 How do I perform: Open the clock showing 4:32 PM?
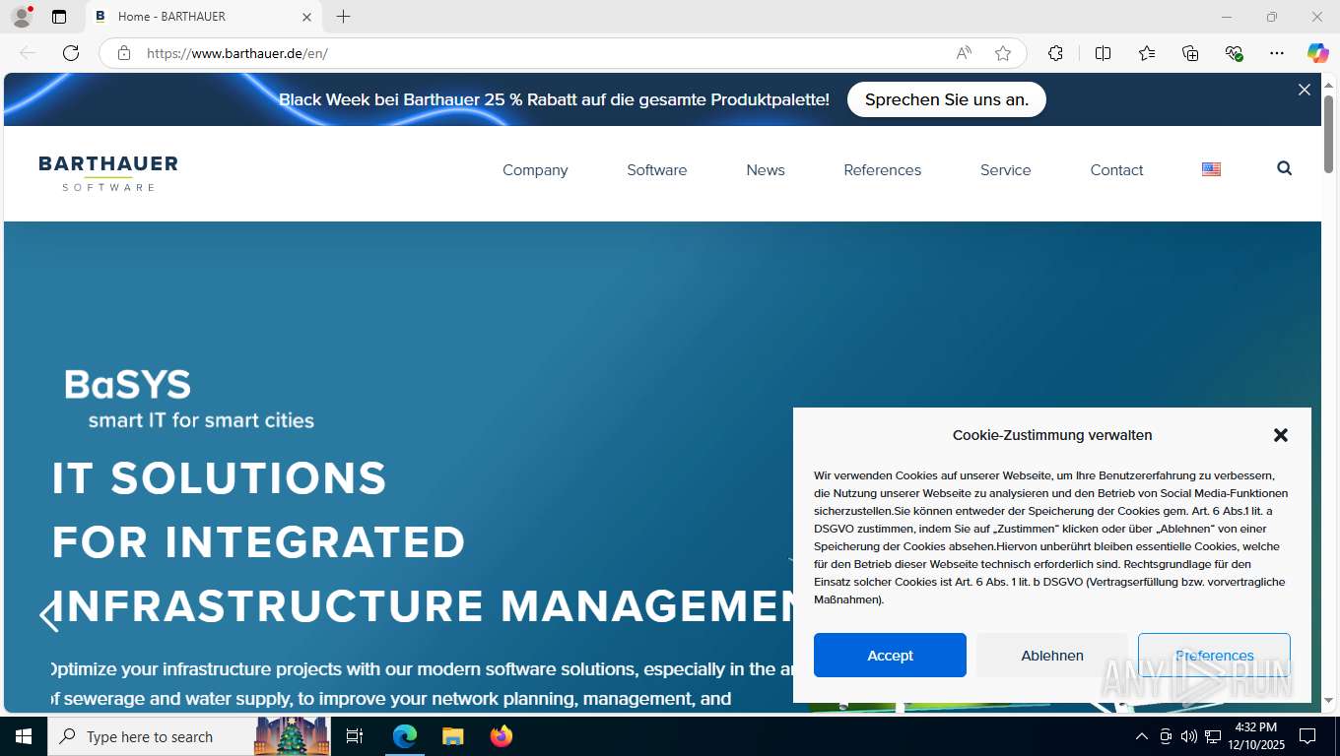click(1255, 736)
